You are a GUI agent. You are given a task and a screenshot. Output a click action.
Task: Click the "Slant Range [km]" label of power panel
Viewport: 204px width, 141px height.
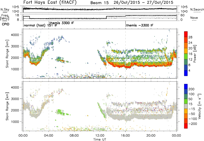tap(7, 54)
